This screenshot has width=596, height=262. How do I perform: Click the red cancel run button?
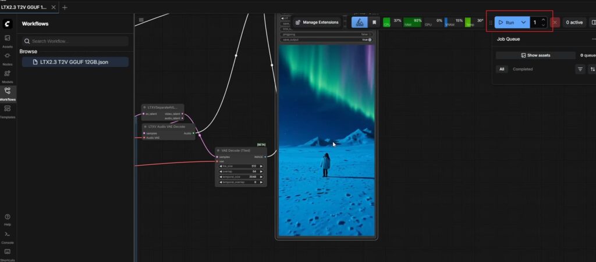555,22
